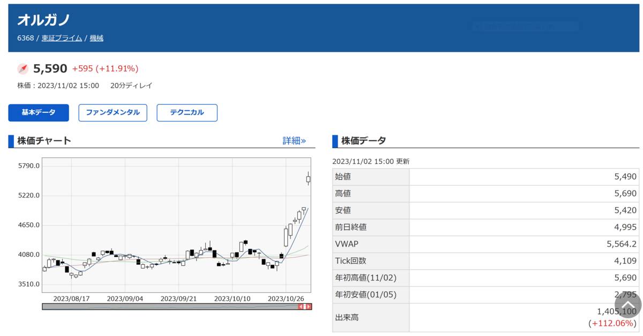This screenshot has height=336, width=643.
Task: Click the 安値 value 5,420
Action: point(625,210)
